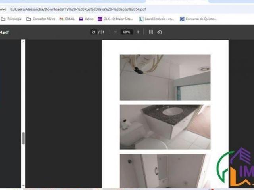
Task: Open the OLX - O Maior Site bookmark
Action: point(116,19)
